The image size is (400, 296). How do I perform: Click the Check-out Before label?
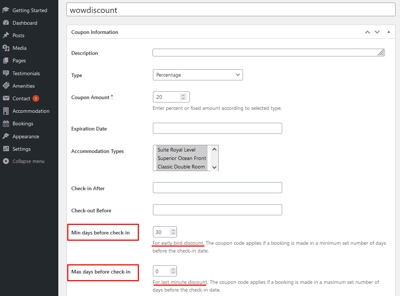coord(91,210)
